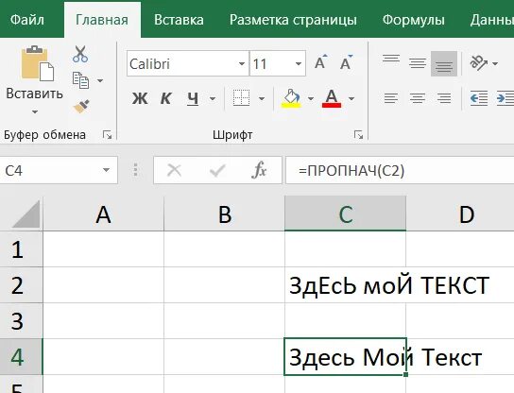Viewport: 514px width, 393px height.
Task: Click the Copy icon in clipboard group
Action: pyautogui.click(x=80, y=80)
